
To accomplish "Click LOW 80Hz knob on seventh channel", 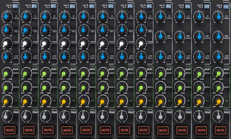I will (122, 56).
